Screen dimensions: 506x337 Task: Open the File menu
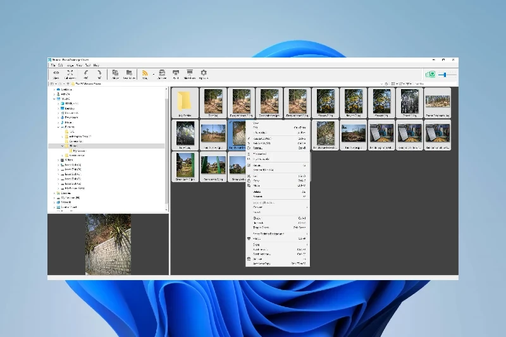tap(52, 65)
